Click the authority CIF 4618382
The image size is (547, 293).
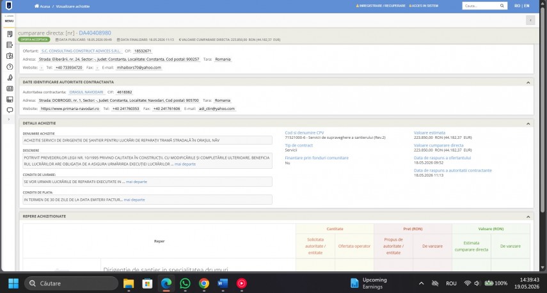[x=124, y=92]
